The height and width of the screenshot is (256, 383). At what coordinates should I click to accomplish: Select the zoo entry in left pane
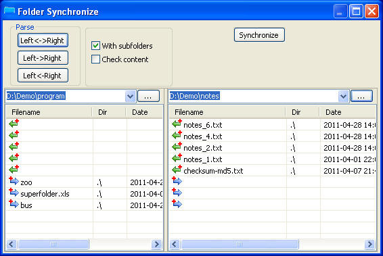click(x=85, y=182)
